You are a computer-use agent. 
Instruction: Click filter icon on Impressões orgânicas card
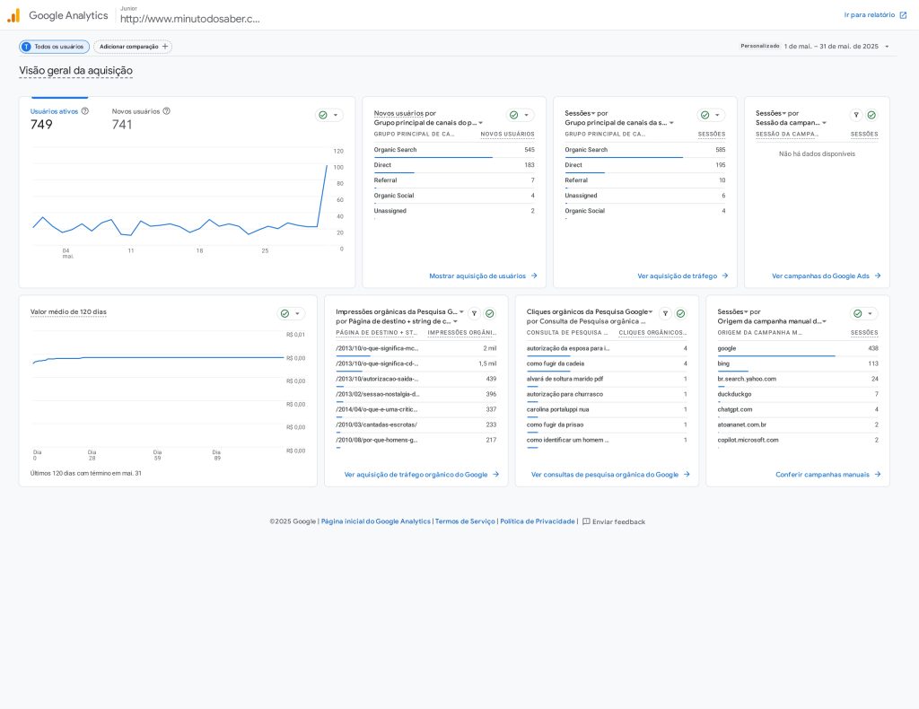pyautogui.click(x=474, y=313)
